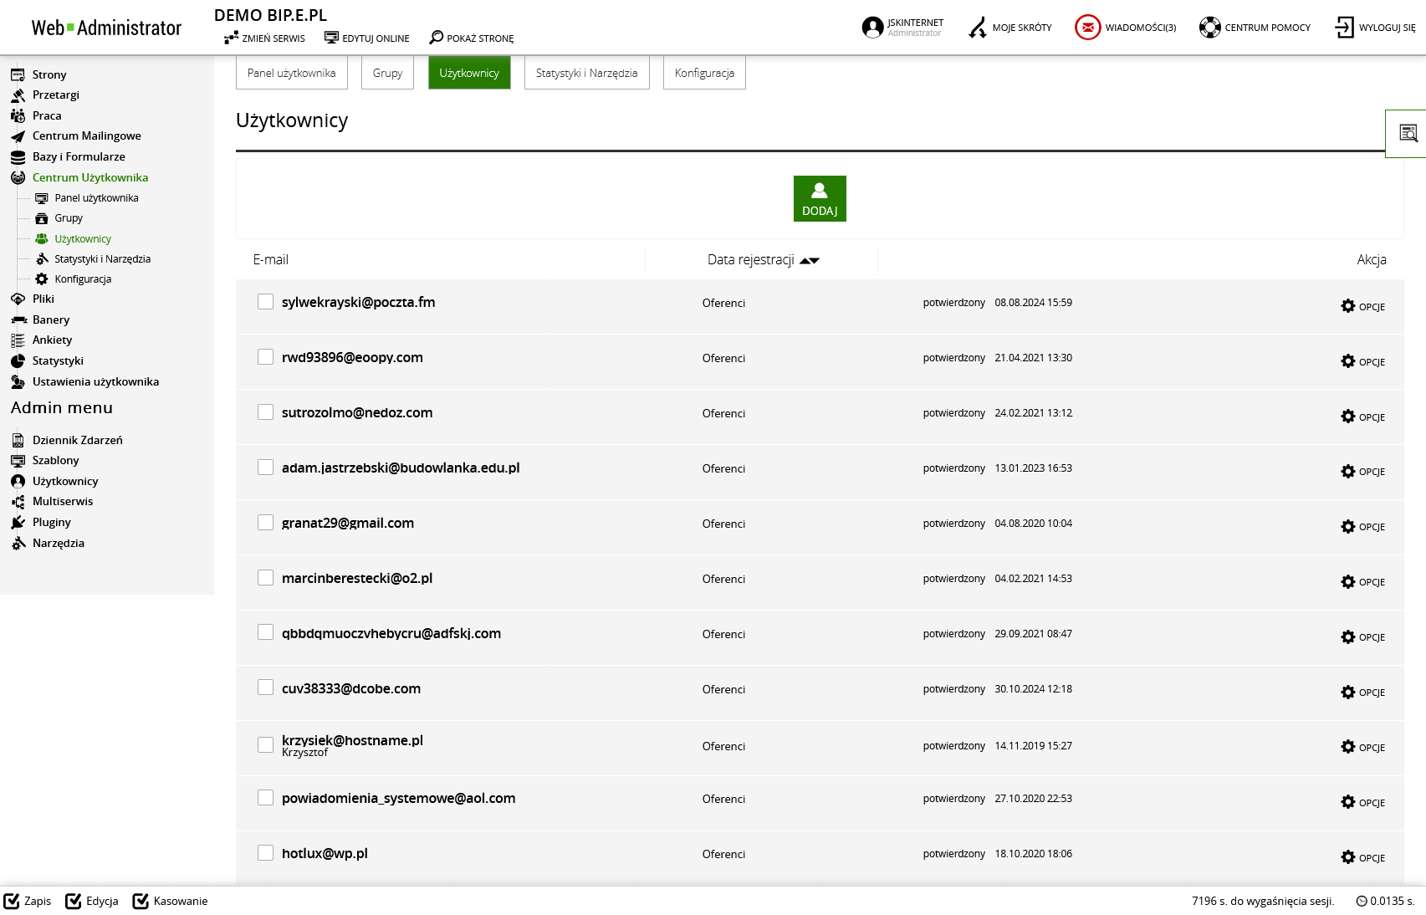Open Centrum Pomocy lifebuoy icon

1209,28
